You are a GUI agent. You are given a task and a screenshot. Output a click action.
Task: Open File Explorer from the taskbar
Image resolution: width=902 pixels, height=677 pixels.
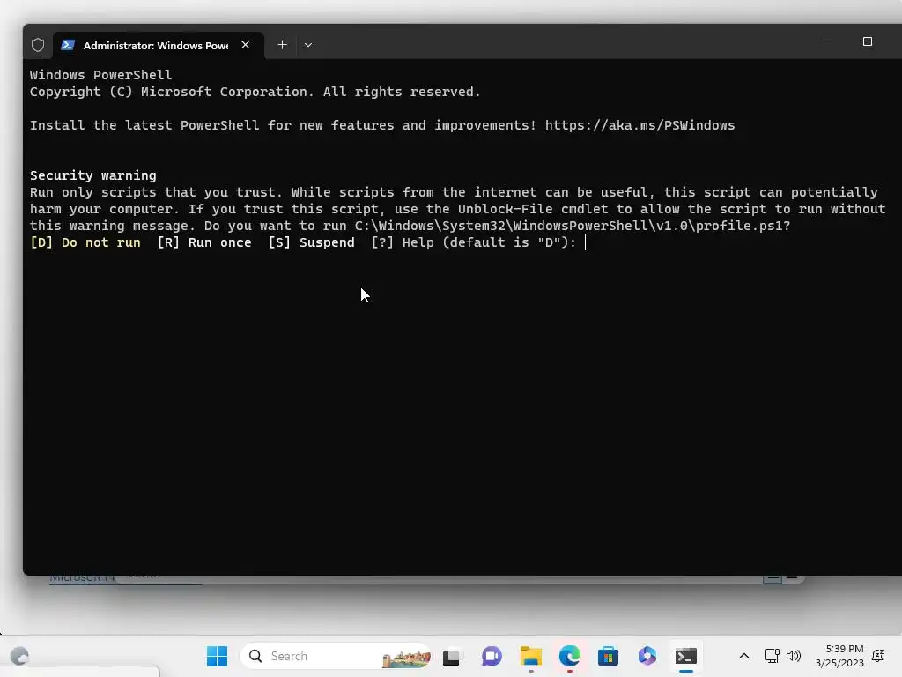point(530,656)
